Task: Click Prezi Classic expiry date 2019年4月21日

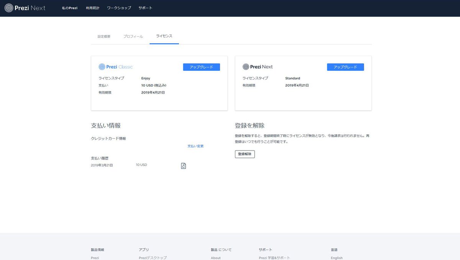Action: (x=153, y=92)
